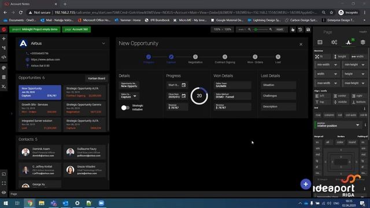Open the min-width dropdown
Screen dimensions: 370x208
[x=327, y=65]
